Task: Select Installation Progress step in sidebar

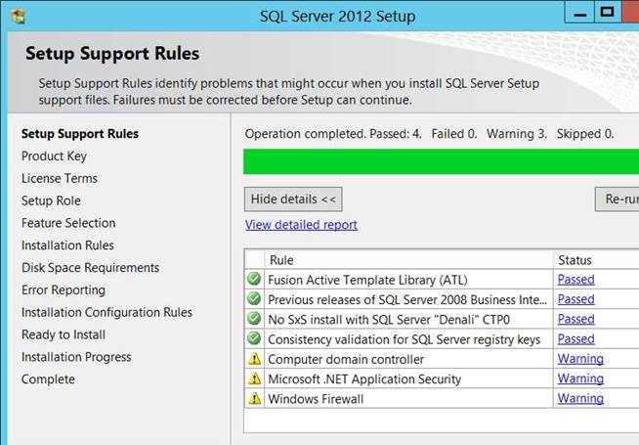Action: click(x=76, y=357)
